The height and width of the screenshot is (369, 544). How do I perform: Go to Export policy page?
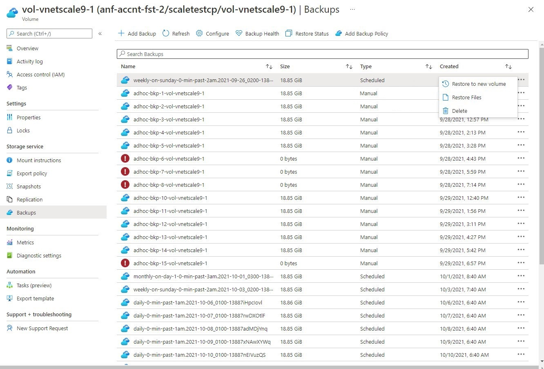coord(32,173)
